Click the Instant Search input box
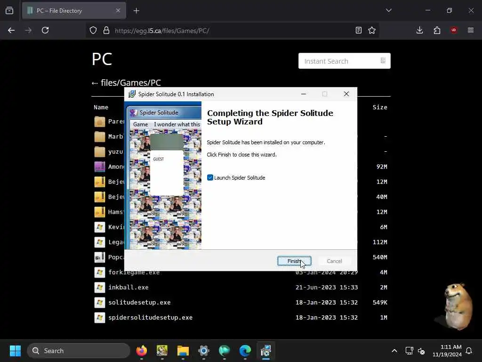This screenshot has height=362, width=482. (x=344, y=61)
